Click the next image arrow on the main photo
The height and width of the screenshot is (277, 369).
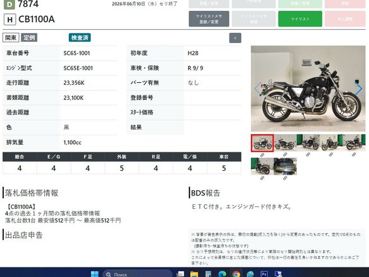(x=358, y=89)
